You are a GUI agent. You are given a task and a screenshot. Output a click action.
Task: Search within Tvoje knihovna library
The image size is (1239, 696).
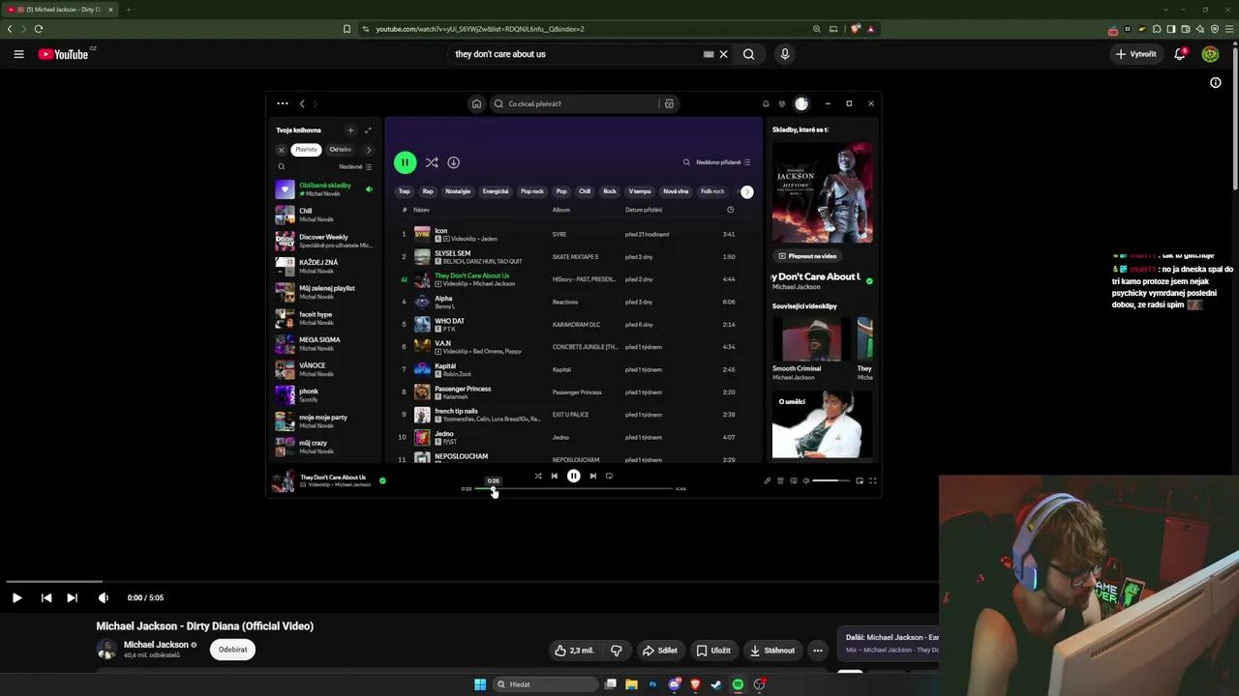[282, 166]
